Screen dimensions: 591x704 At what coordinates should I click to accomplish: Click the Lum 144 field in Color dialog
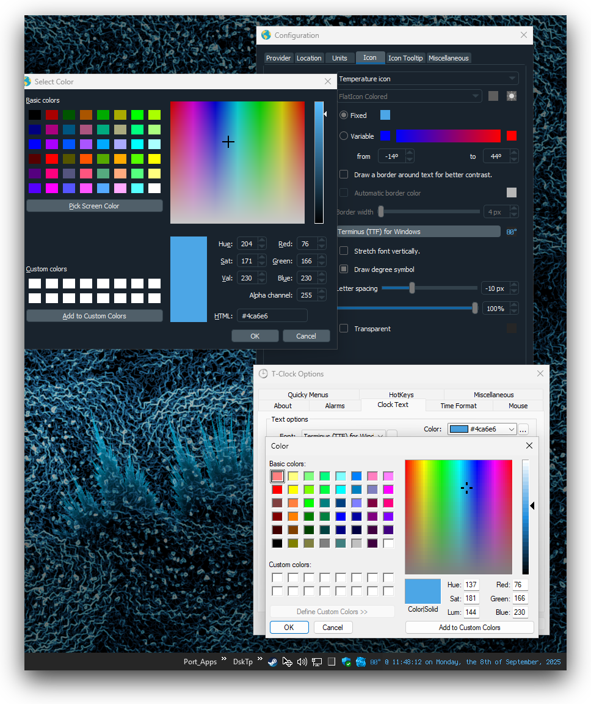(x=472, y=612)
